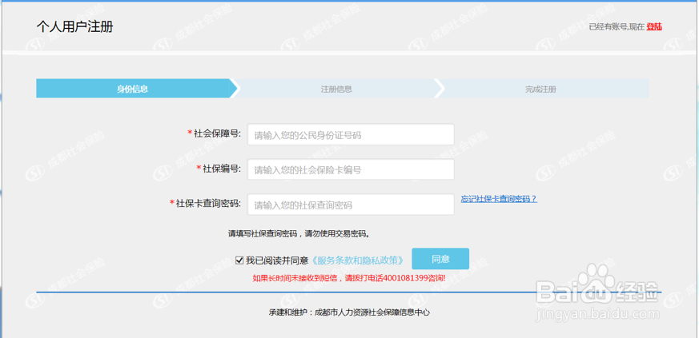Click the 请勿使用交易密码 hint text
Viewport: 699px width, 338px height.
(x=337, y=233)
